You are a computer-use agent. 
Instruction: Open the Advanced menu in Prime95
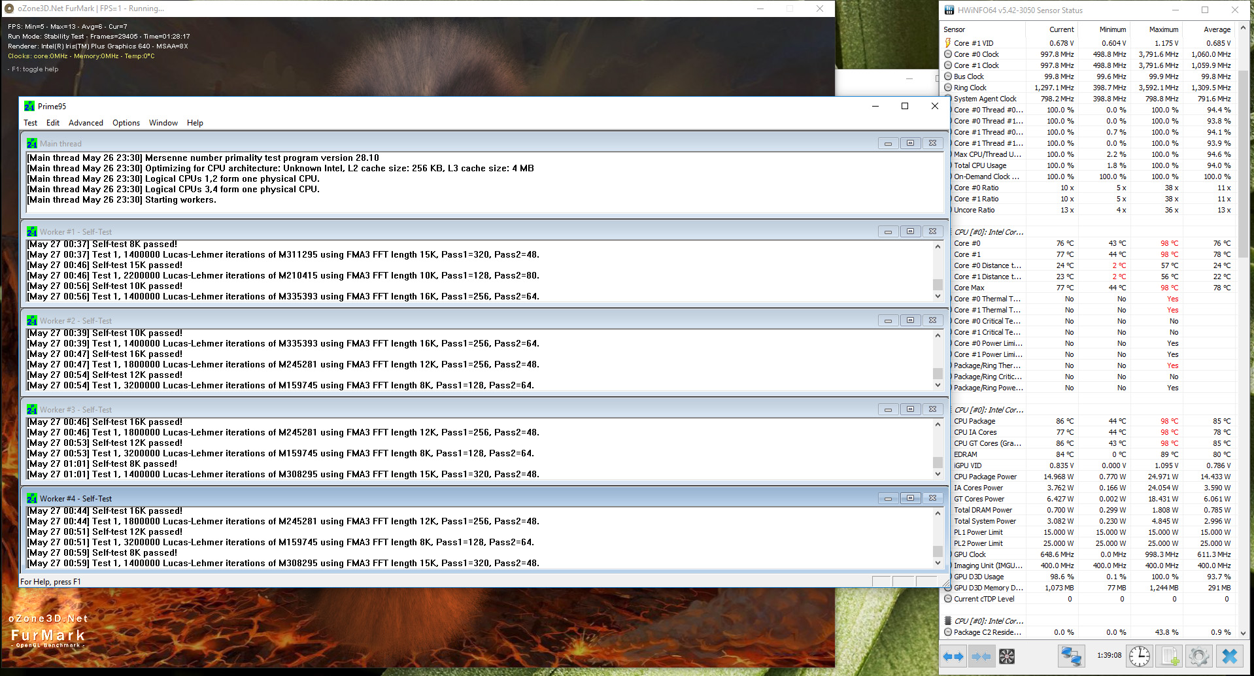click(86, 123)
